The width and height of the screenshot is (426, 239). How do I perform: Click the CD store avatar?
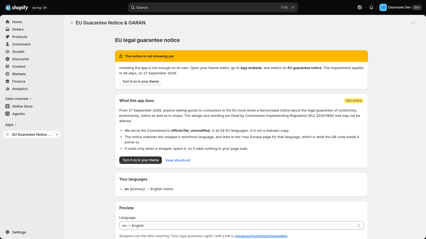click(x=383, y=7)
